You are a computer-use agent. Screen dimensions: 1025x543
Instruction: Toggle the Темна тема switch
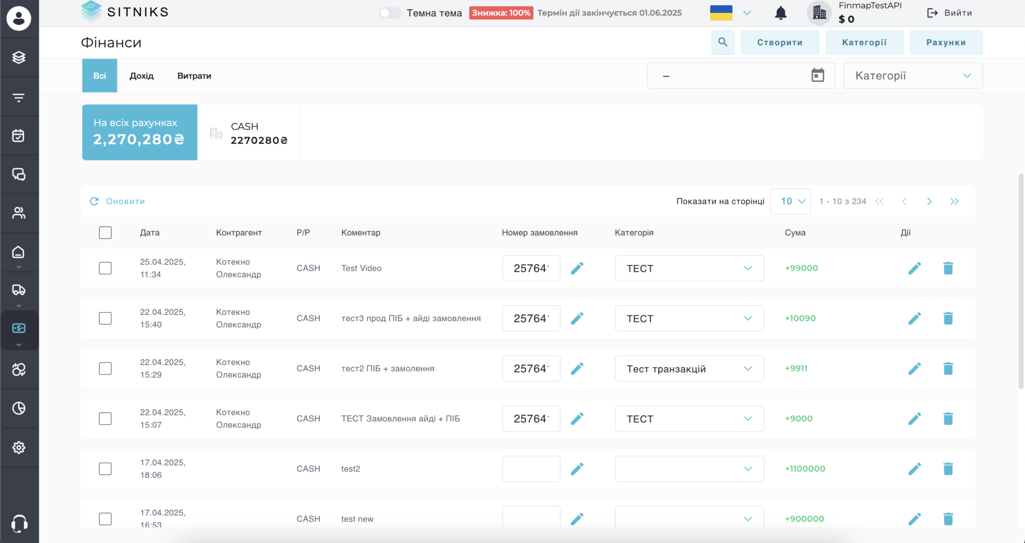point(390,13)
